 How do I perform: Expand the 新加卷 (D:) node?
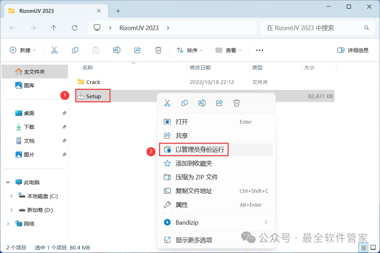coord(11,210)
